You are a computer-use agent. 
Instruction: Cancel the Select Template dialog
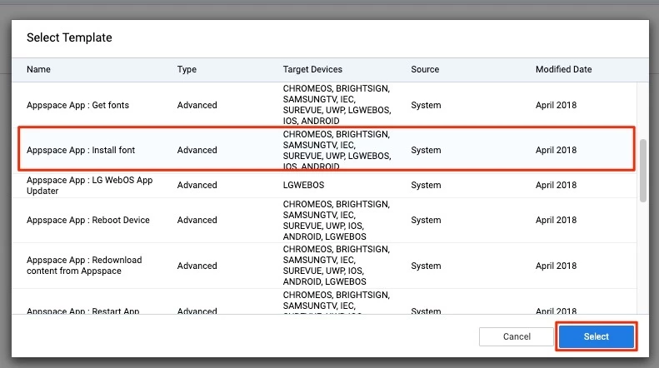point(517,336)
